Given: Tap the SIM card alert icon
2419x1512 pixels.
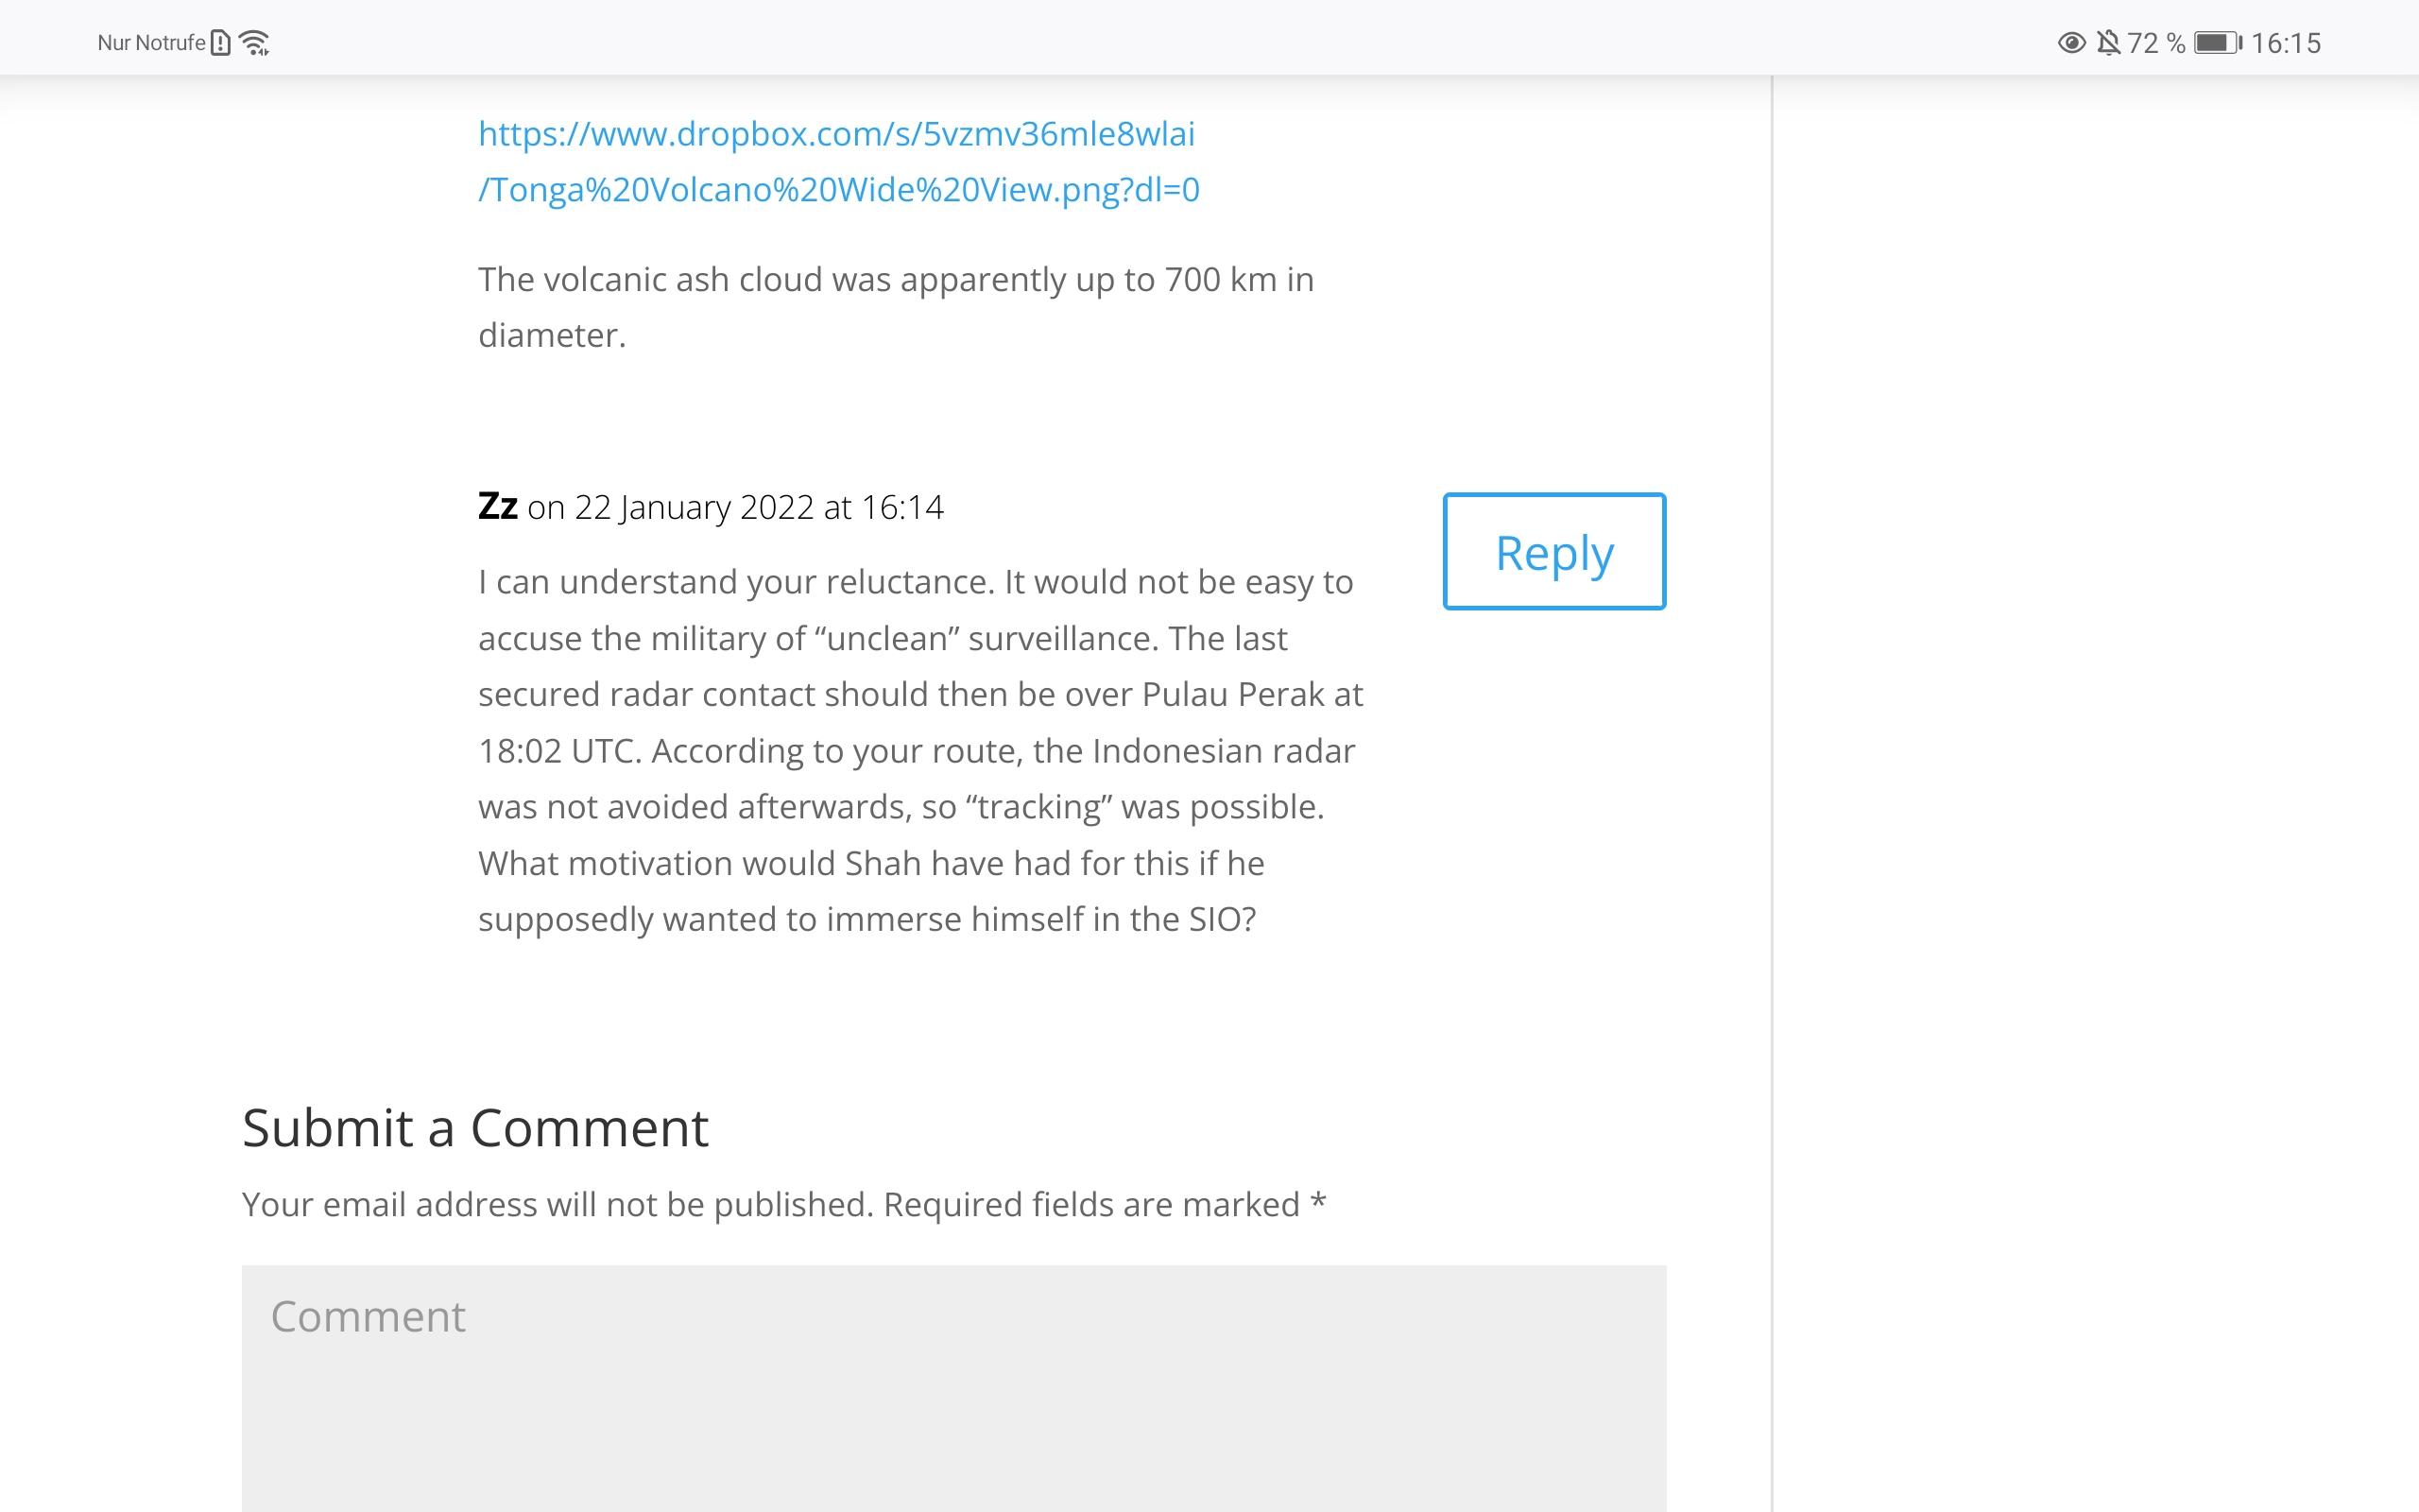Looking at the screenshot, I should 221,43.
